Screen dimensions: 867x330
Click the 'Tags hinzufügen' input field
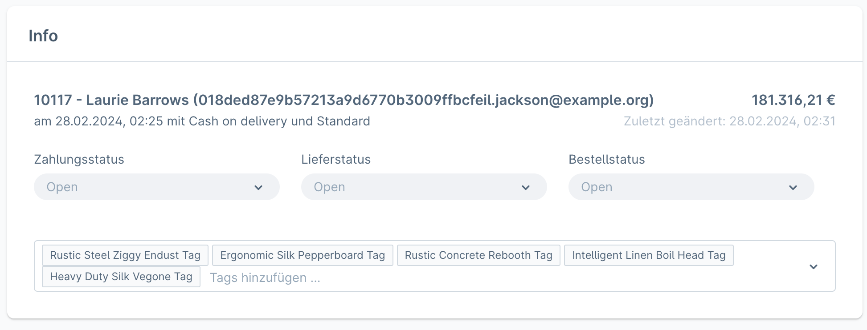coord(266,278)
